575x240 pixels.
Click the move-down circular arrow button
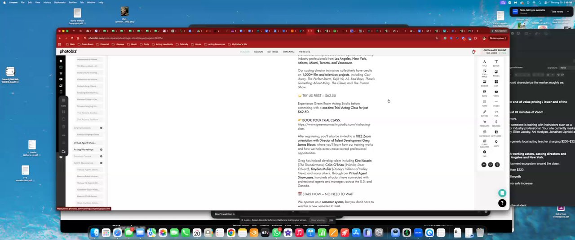pos(491,165)
